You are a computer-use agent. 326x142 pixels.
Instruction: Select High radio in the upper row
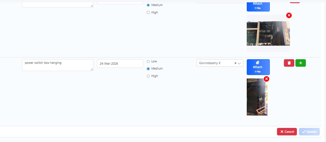pos(148,13)
